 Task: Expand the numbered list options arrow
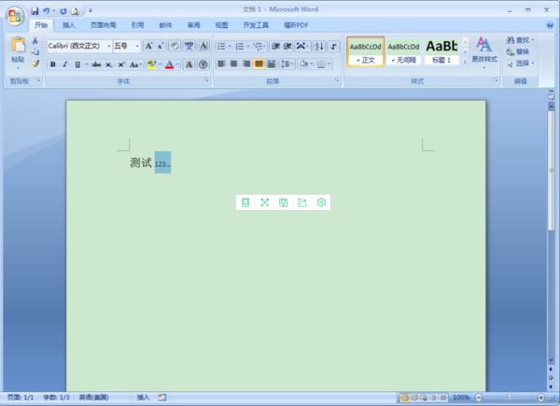(x=248, y=47)
